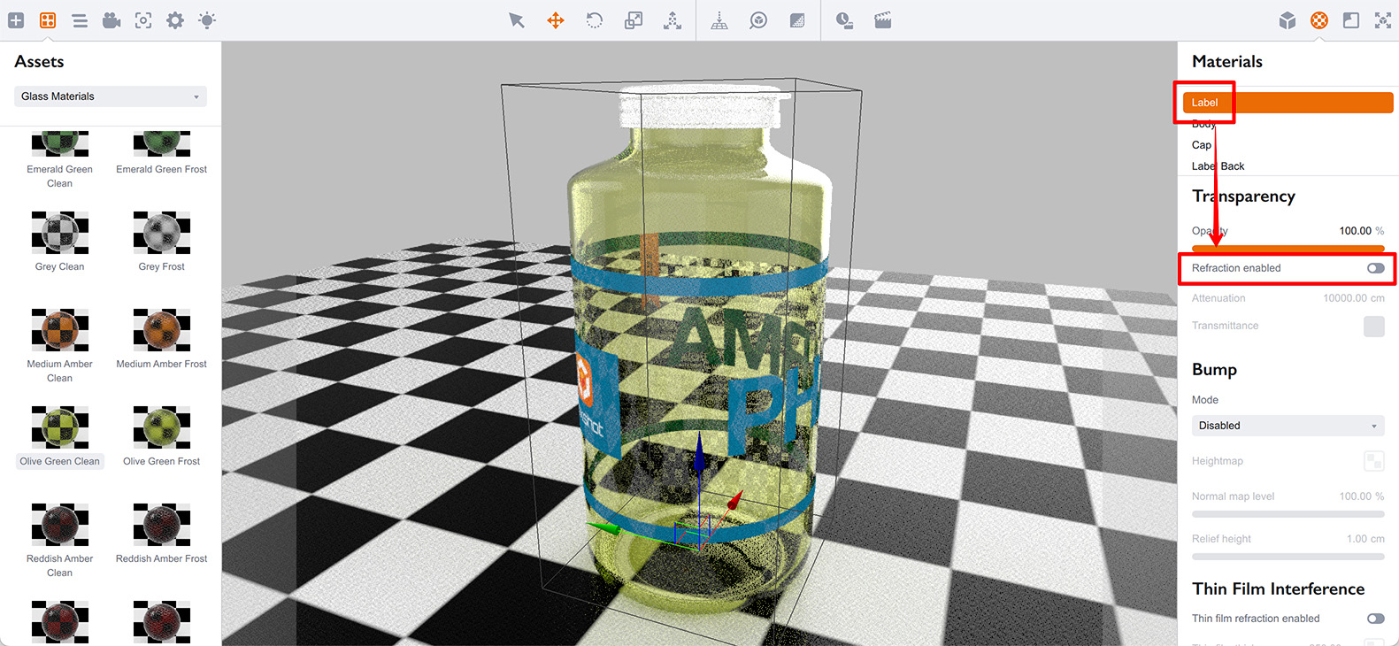Choose Grey Frost material thumbnail
The image size is (1399, 646).
coord(162,233)
